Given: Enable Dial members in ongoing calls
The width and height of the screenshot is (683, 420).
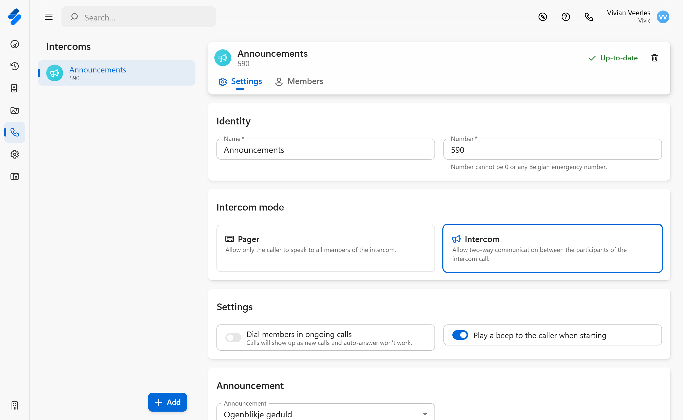Looking at the screenshot, I should (233, 338).
